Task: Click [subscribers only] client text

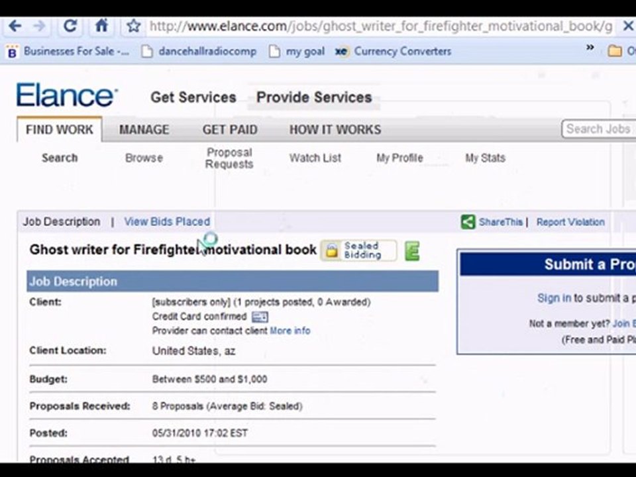Action: click(x=191, y=302)
